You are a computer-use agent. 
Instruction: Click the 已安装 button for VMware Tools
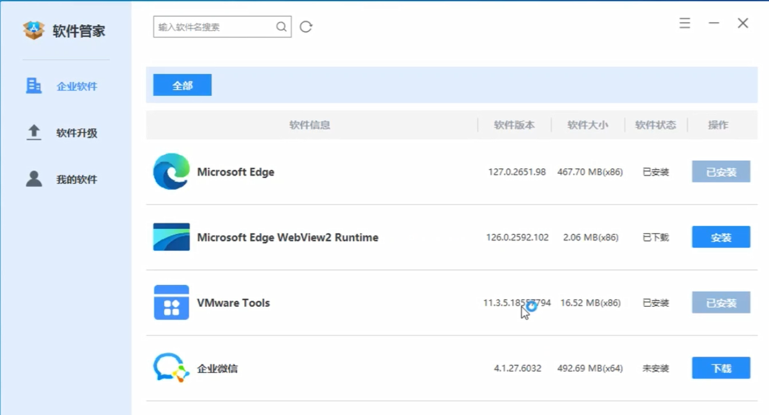(x=721, y=302)
